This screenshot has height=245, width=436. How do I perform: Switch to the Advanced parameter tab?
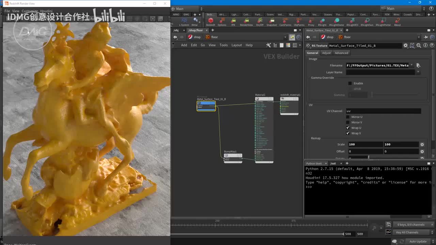click(x=341, y=53)
